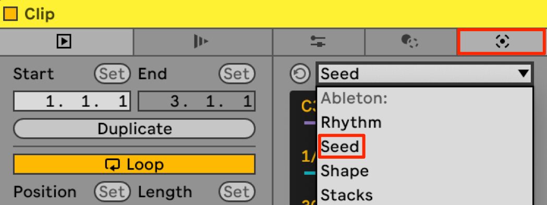Choose Stacks from the dropdown list
Image resolution: width=547 pixels, height=205 pixels.
pos(346,195)
